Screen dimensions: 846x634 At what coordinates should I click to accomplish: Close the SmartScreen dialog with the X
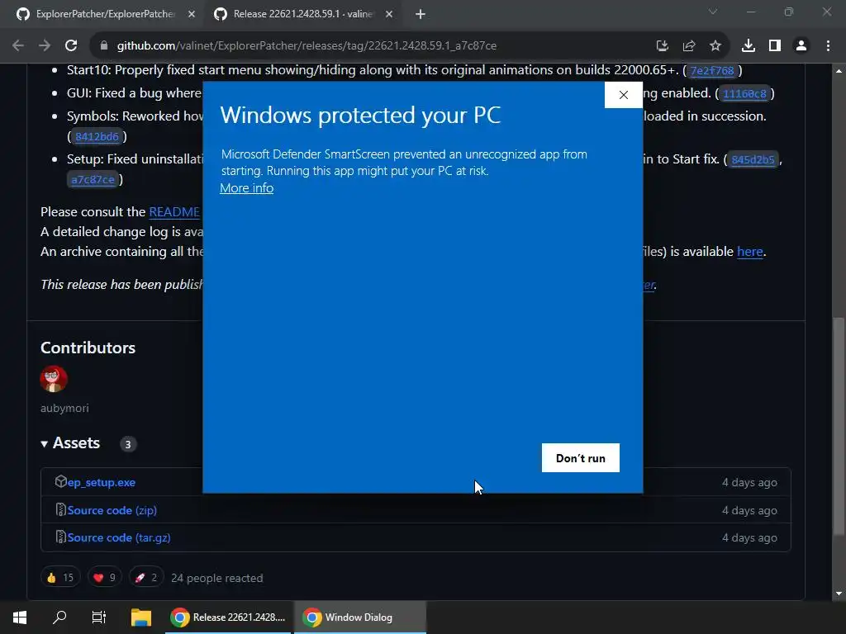(x=624, y=95)
